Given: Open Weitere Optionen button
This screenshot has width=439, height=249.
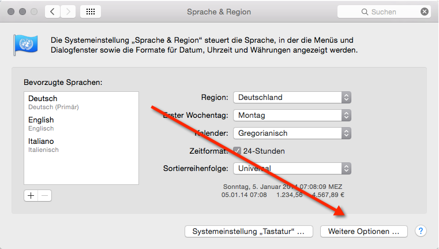Looking at the screenshot, I should point(363,232).
